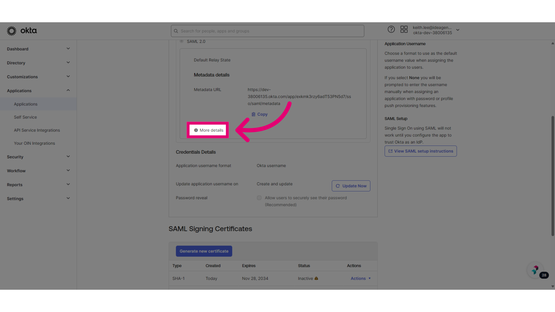Click the Metadata URL value text
The width and height of the screenshot is (555, 312).
tap(299, 96)
